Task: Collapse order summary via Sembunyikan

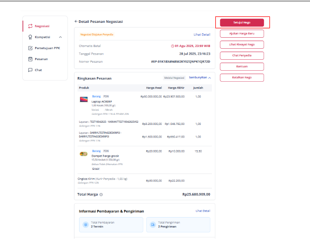Action: coord(200,77)
